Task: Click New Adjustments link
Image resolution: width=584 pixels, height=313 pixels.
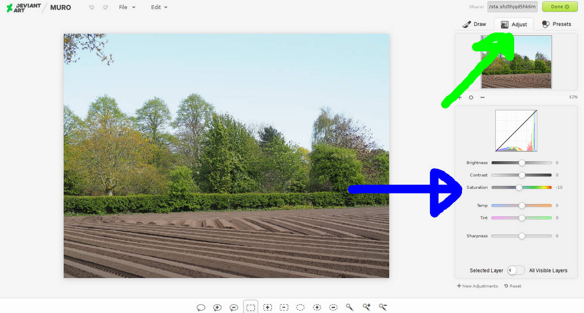Action: coord(477,286)
